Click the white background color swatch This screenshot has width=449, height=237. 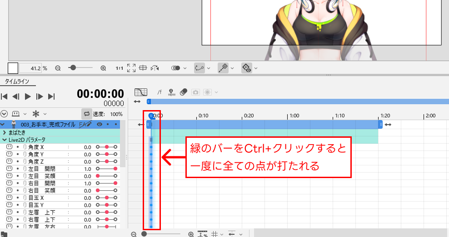coord(13,68)
